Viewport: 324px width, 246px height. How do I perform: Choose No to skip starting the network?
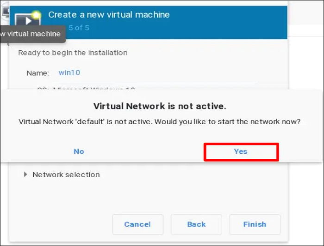click(x=79, y=151)
